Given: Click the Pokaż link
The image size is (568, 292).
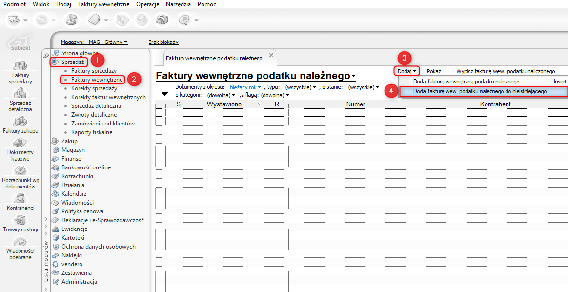Looking at the screenshot, I should coord(434,71).
